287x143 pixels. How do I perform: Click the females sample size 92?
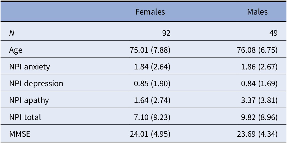[166, 33]
